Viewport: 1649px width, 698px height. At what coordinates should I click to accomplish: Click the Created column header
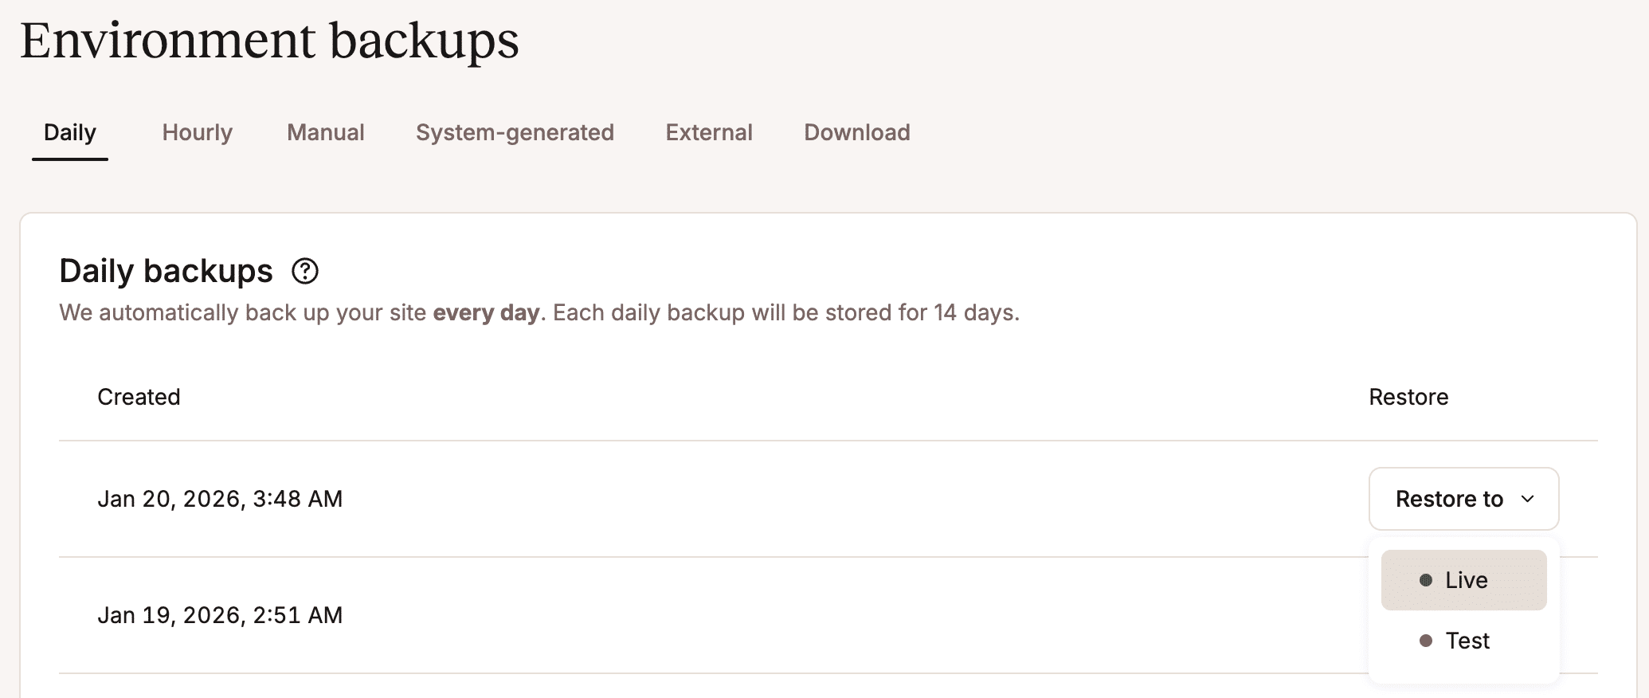click(139, 397)
